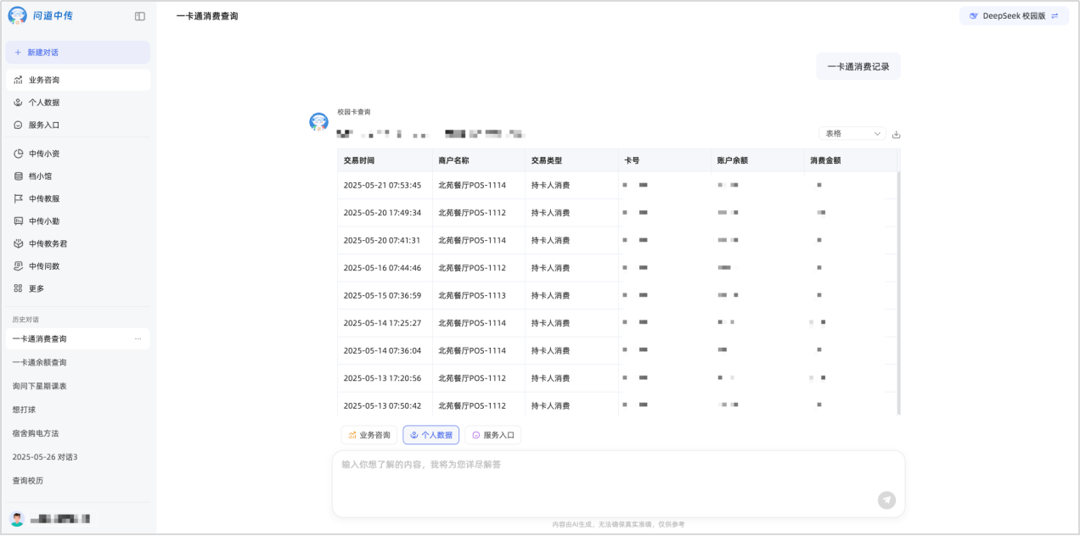Collapse the left sidebar panel icon
Viewport: 1080px width, 536px height.
coord(140,16)
